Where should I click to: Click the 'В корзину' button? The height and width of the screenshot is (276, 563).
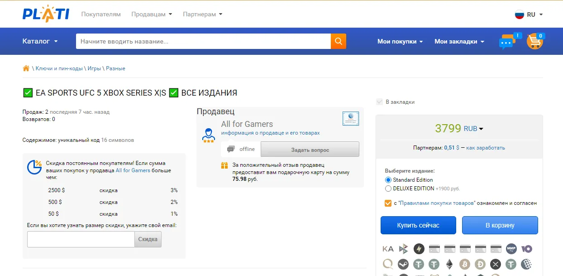pyautogui.click(x=500, y=225)
